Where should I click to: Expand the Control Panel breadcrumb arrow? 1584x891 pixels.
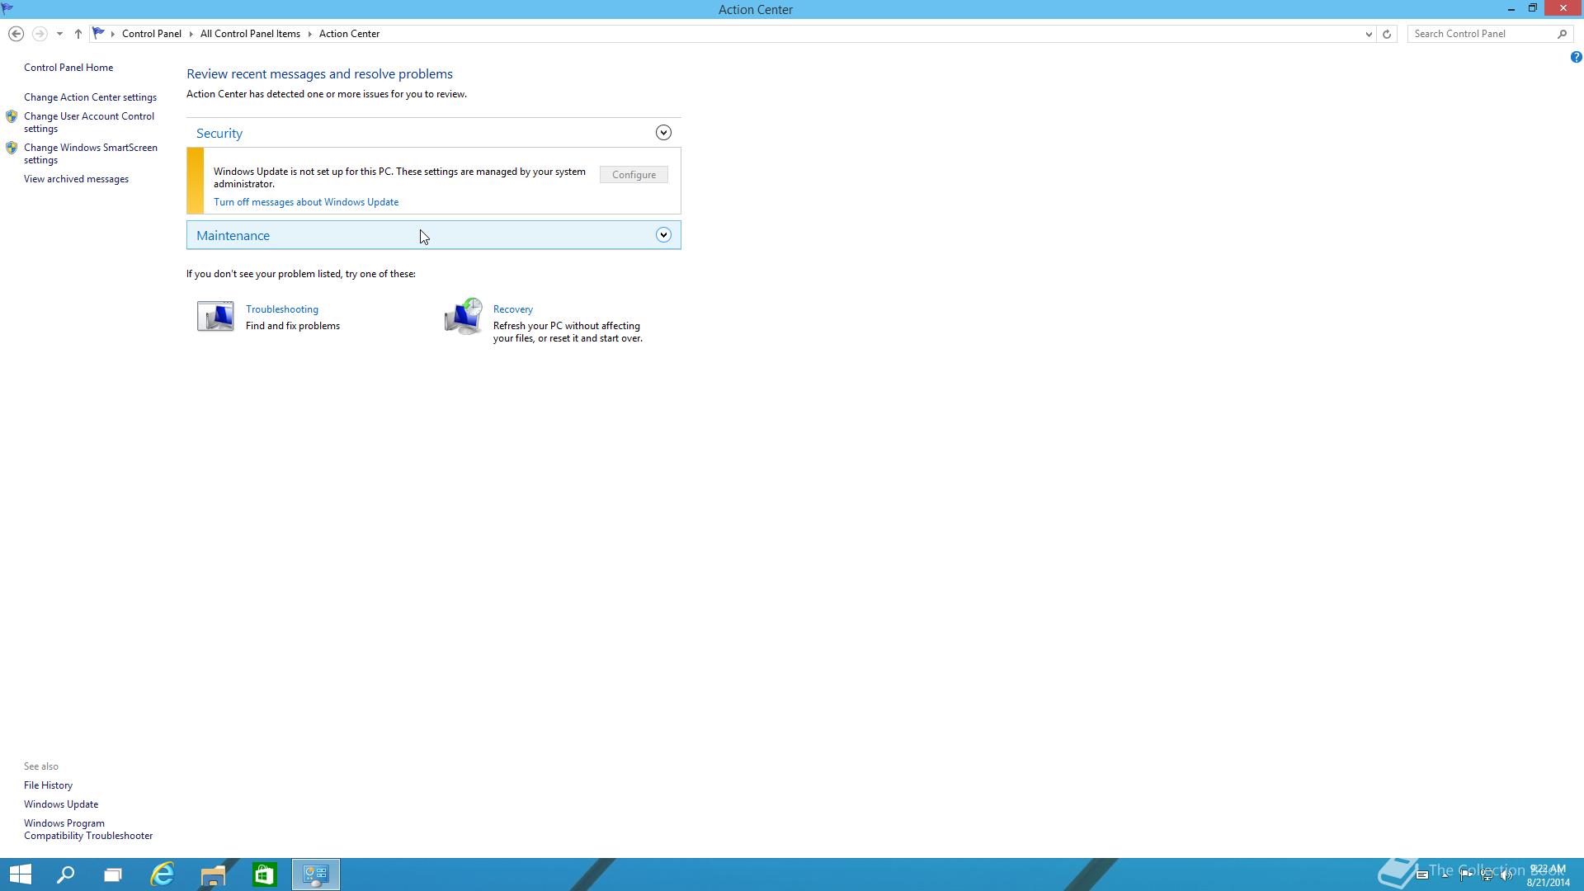pos(191,34)
